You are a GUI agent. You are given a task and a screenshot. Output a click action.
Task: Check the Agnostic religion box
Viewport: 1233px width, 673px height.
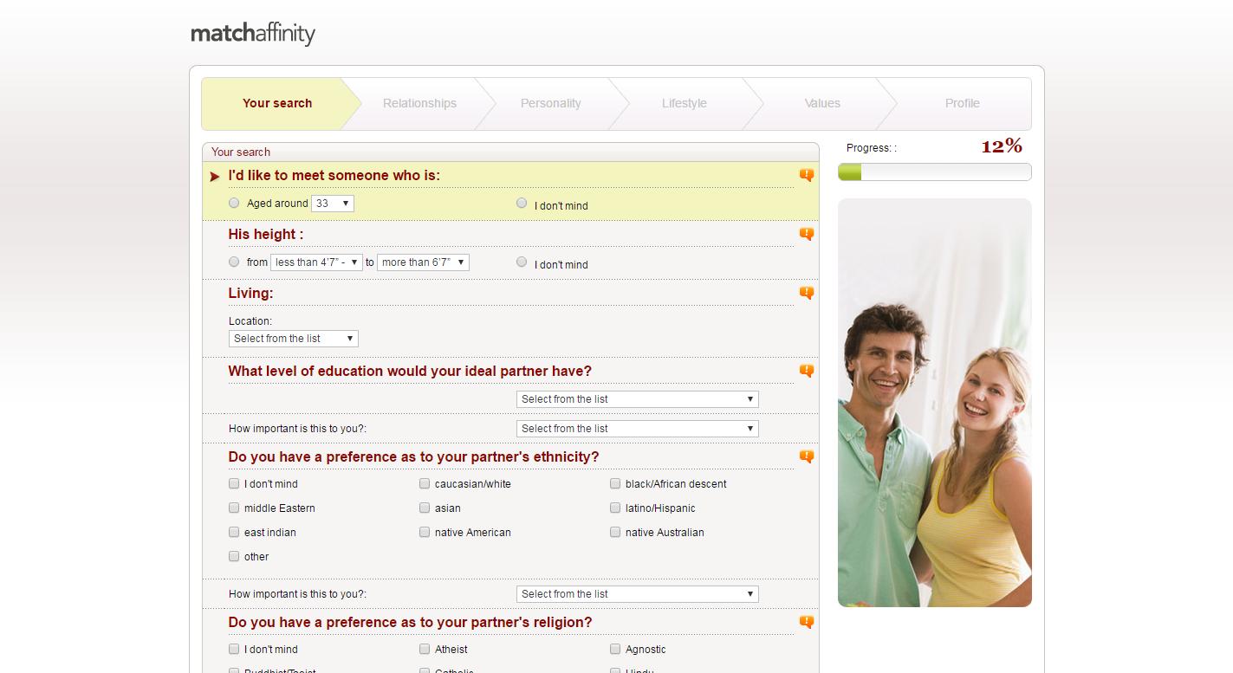tap(615, 649)
